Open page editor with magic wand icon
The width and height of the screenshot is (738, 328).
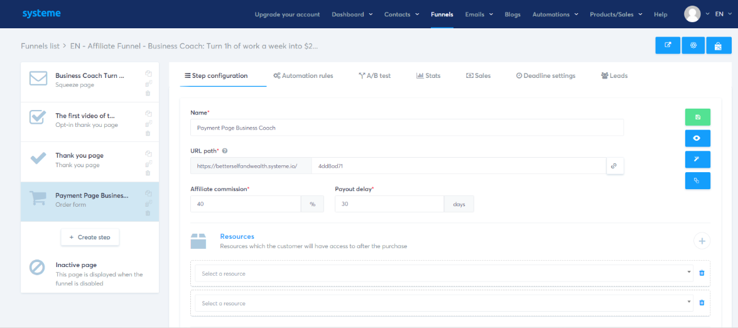[x=697, y=160]
